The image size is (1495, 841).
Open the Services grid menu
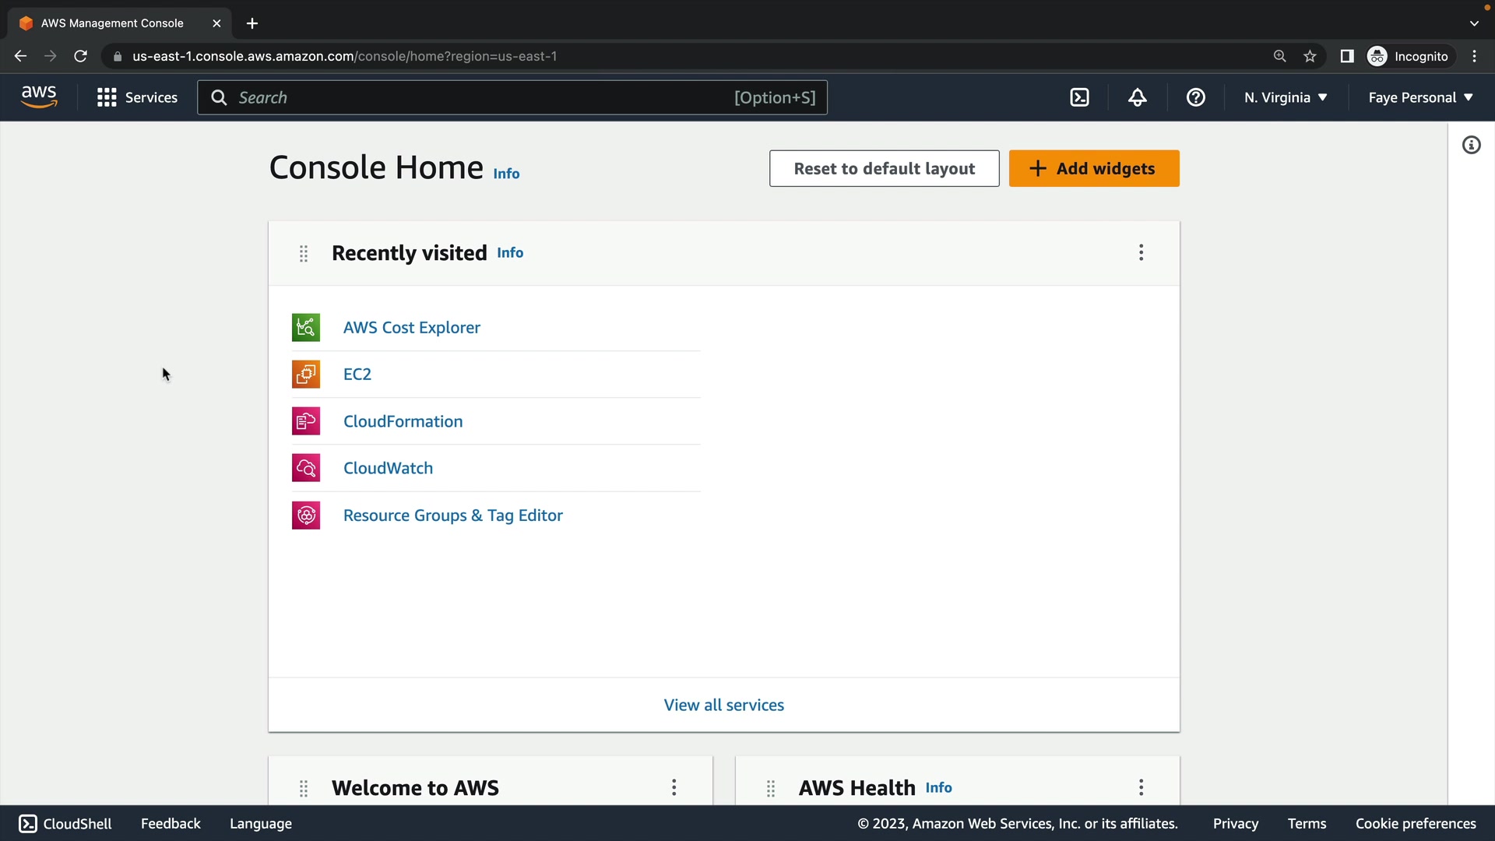coord(137,97)
